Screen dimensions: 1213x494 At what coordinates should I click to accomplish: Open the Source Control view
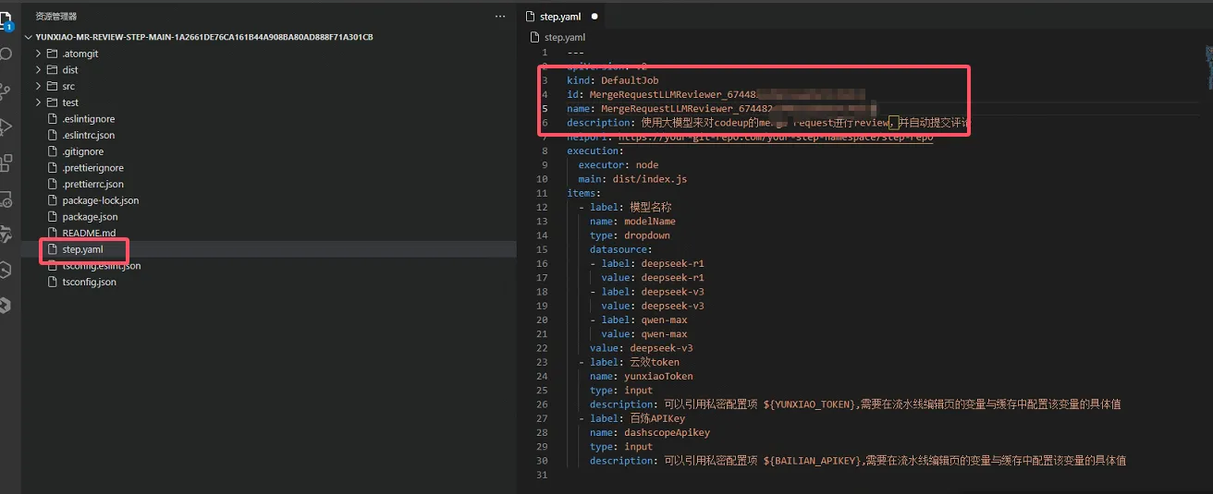point(6,90)
